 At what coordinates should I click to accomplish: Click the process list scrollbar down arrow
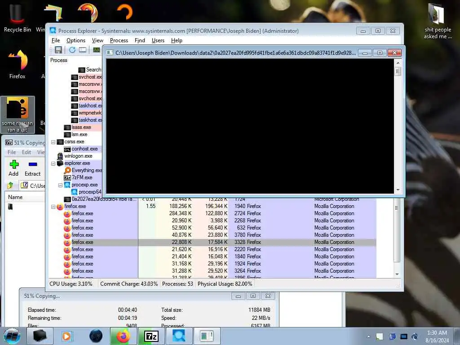click(x=397, y=274)
